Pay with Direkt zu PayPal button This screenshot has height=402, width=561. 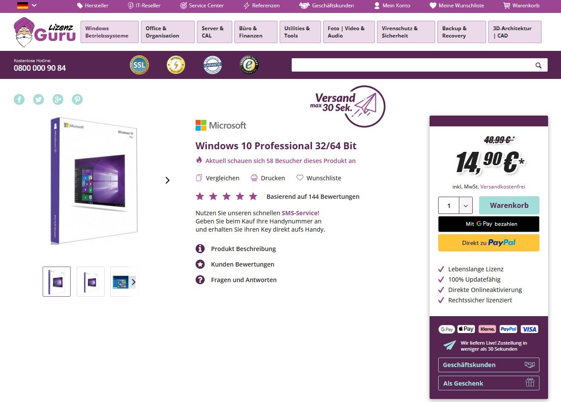point(489,243)
